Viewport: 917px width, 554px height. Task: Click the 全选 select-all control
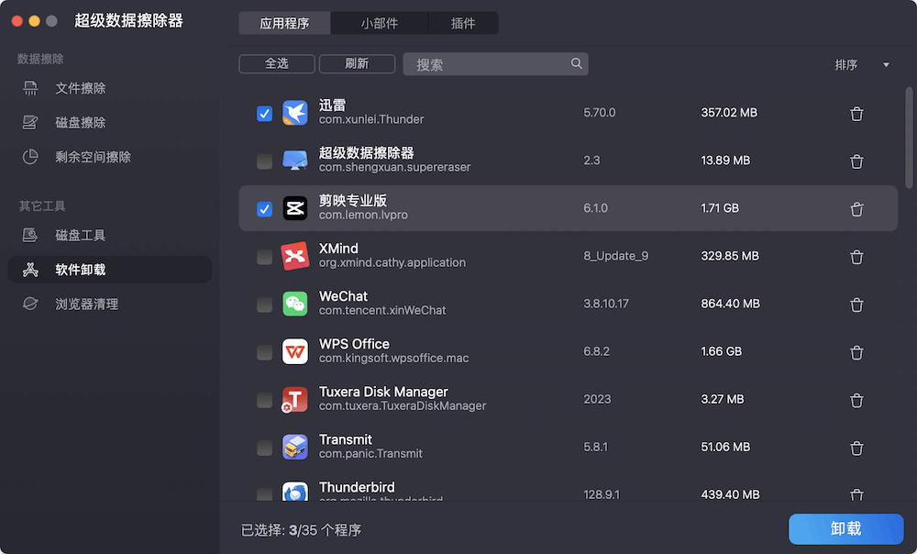point(276,64)
